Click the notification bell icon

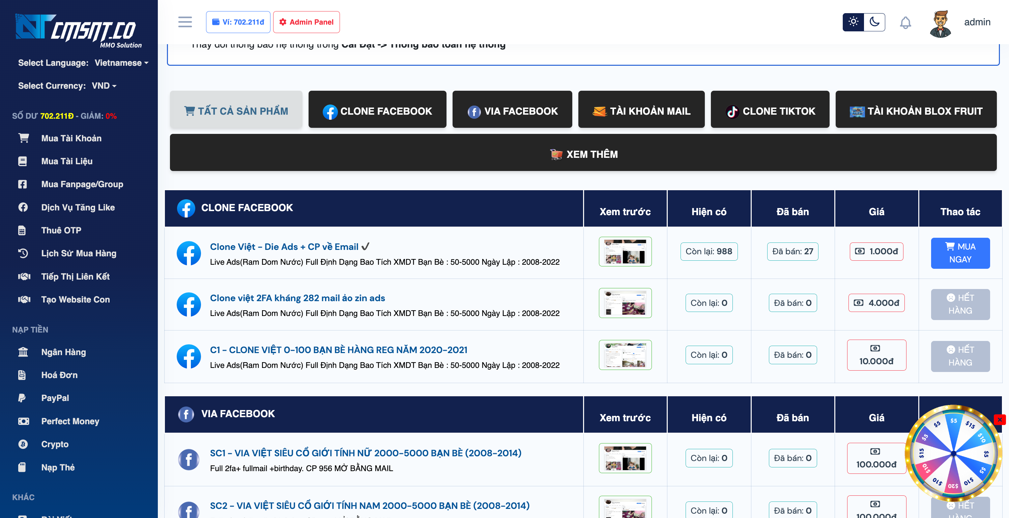(905, 22)
